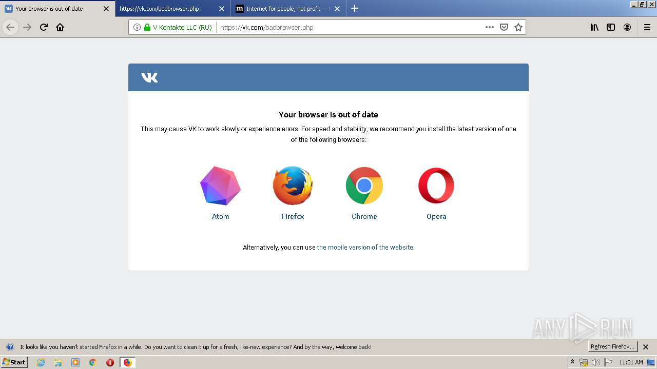Click the VK logo in the header
The height and width of the screenshot is (369, 657).
point(149,77)
